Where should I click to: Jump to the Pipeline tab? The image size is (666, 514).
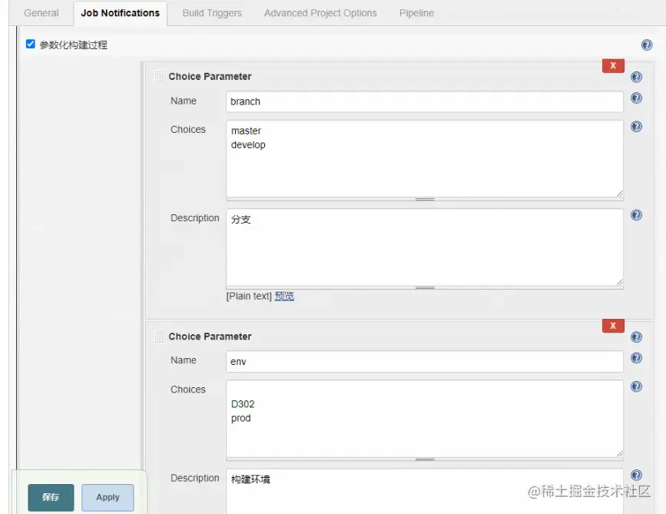coord(416,13)
